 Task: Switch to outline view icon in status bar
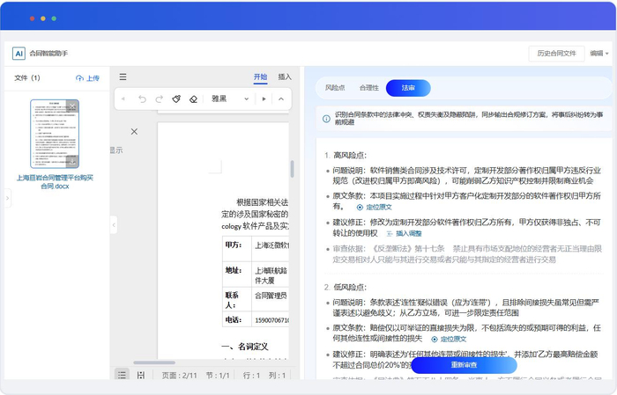pyautogui.click(x=123, y=375)
